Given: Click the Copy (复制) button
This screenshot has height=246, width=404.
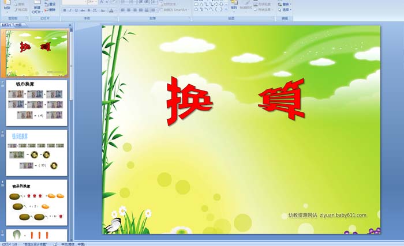Looking at the screenshot, I should [20, 5].
